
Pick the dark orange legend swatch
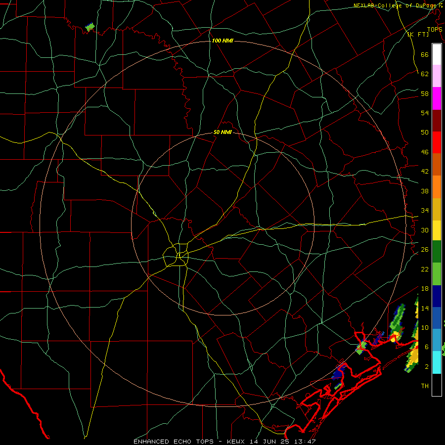[x=437, y=165]
